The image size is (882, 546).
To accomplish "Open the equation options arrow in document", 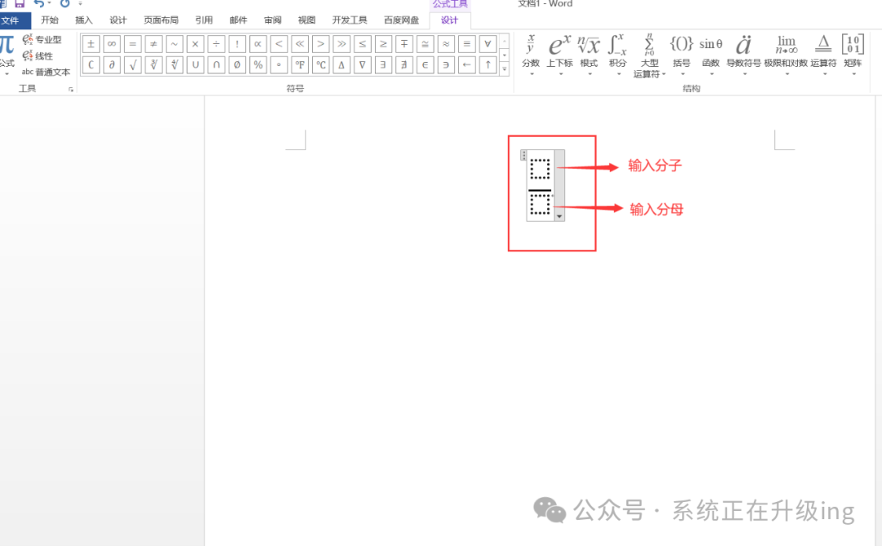I will click(x=559, y=216).
